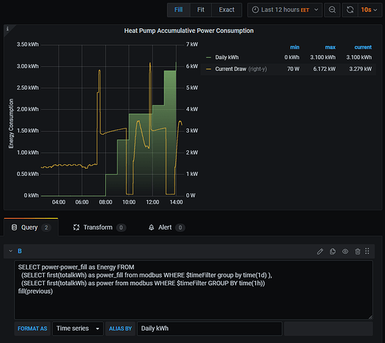Image resolution: width=385 pixels, height=343 pixels.
Task: Click the Daily kWh green legend swatch
Action: (208, 58)
